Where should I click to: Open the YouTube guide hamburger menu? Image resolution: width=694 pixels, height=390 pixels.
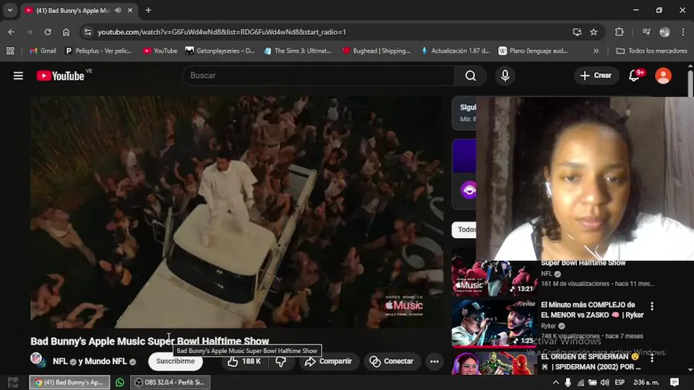tap(18, 76)
